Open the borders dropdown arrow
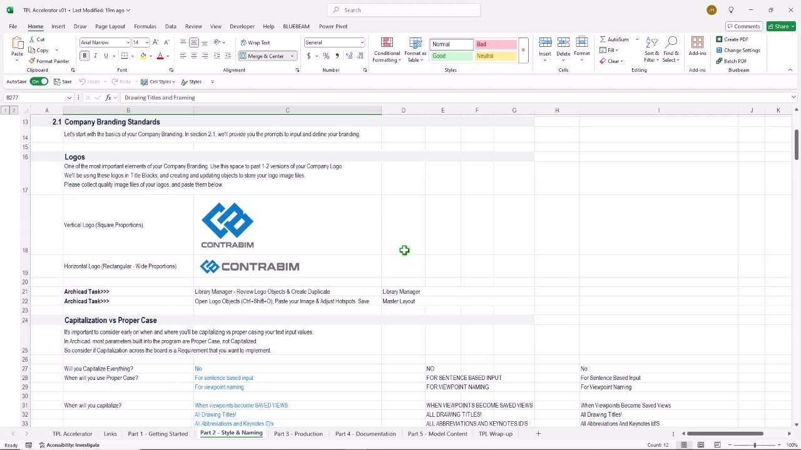The width and height of the screenshot is (801, 450). click(x=133, y=56)
